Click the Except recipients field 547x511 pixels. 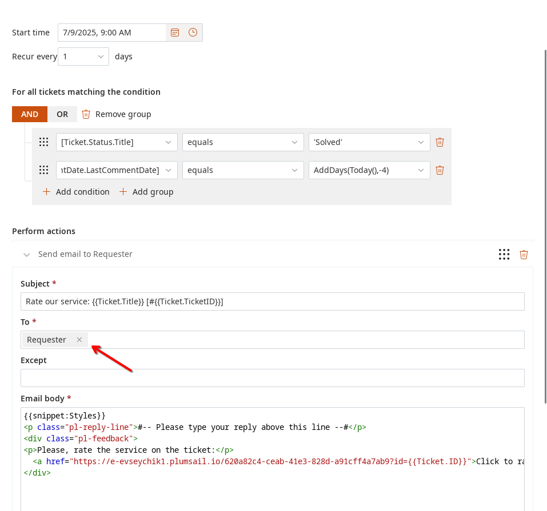[272, 378]
